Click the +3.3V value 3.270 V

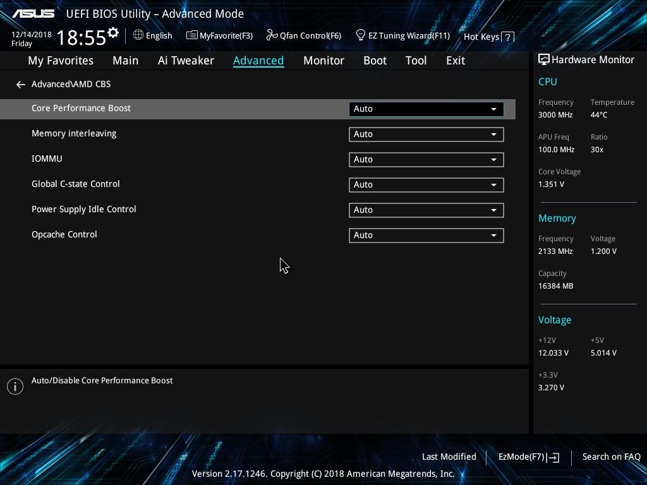click(x=551, y=388)
